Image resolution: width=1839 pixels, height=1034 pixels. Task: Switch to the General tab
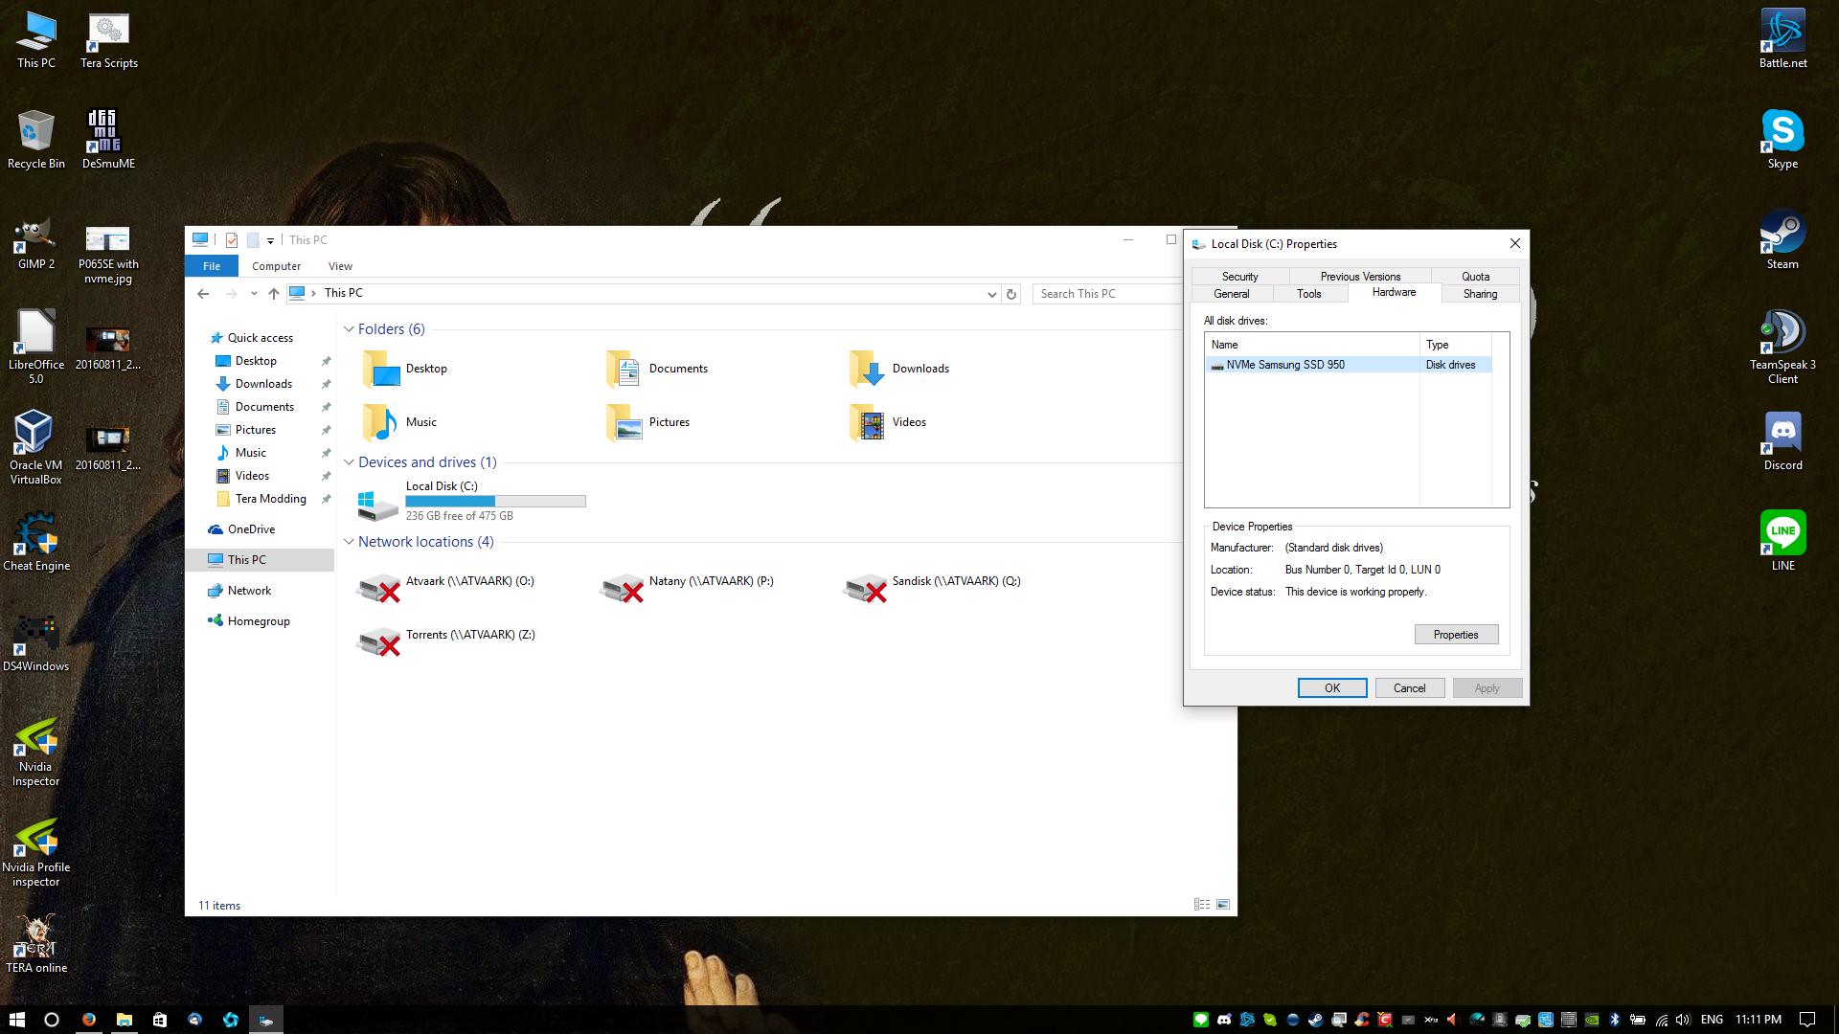pyautogui.click(x=1231, y=294)
